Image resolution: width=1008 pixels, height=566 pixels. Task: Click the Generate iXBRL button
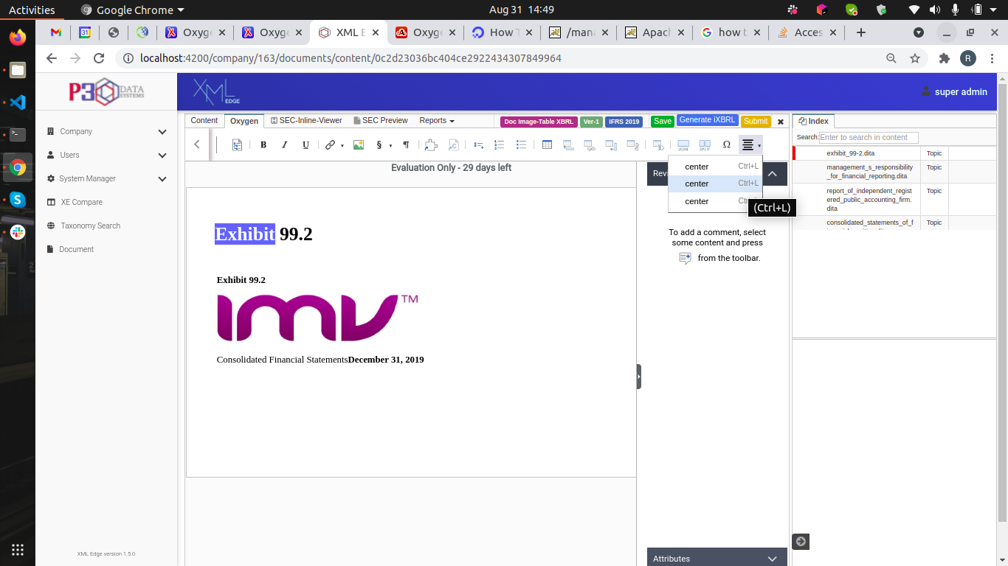(x=707, y=120)
